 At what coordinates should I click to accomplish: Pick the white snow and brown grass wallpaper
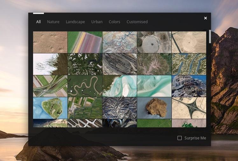click(x=50, y=64)
